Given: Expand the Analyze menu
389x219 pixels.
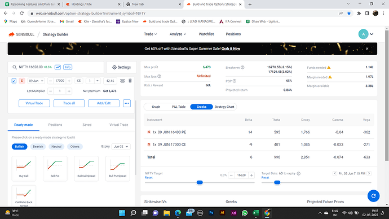Looking at the screenshot, I should point(178,34).
